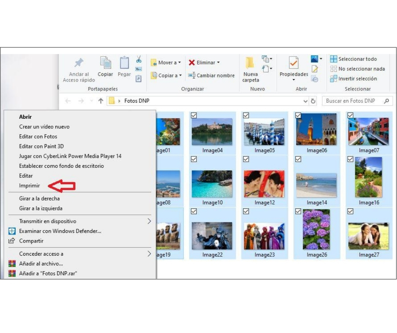The width and height of the screenshot is (397, 333).
Task: Click the scissors cut icon
Action: click(139, 59)
